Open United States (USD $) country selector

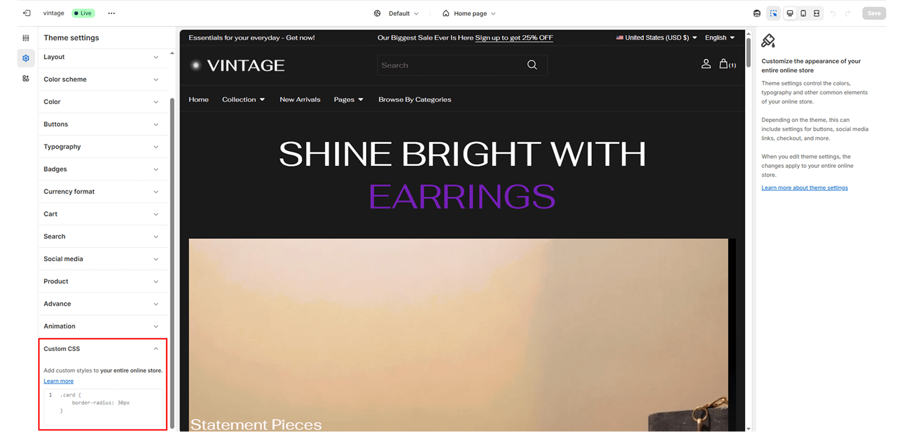tap(656, 38)
